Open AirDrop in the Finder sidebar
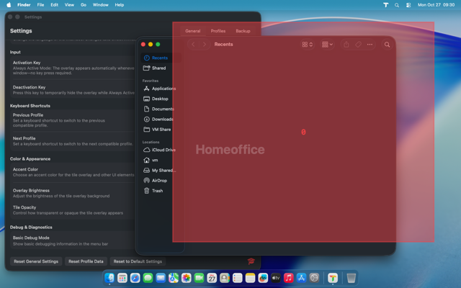Image resolution: width=461 pixels, height=288 pixels. pyautogui.click(x=161, y=181)
